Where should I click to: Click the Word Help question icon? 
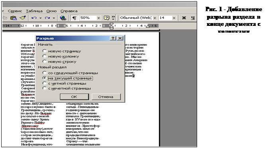pyautogui.click(x=106, y=18)
